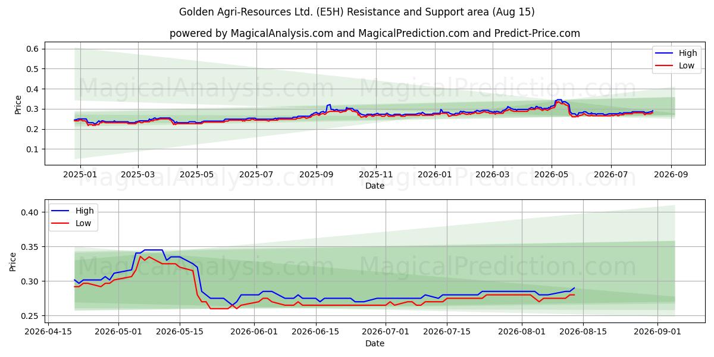The height and width of the screenshot is (357, 714).
Task: Click the '2026-05' tick label in top chart
Action: (551, 175)
